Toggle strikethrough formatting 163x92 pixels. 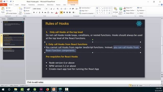pyautogui.click(x=45, y=13)
